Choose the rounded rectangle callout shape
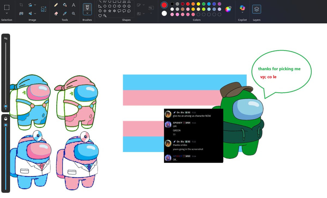Screen dimensions: 327x198 (119, 11)
